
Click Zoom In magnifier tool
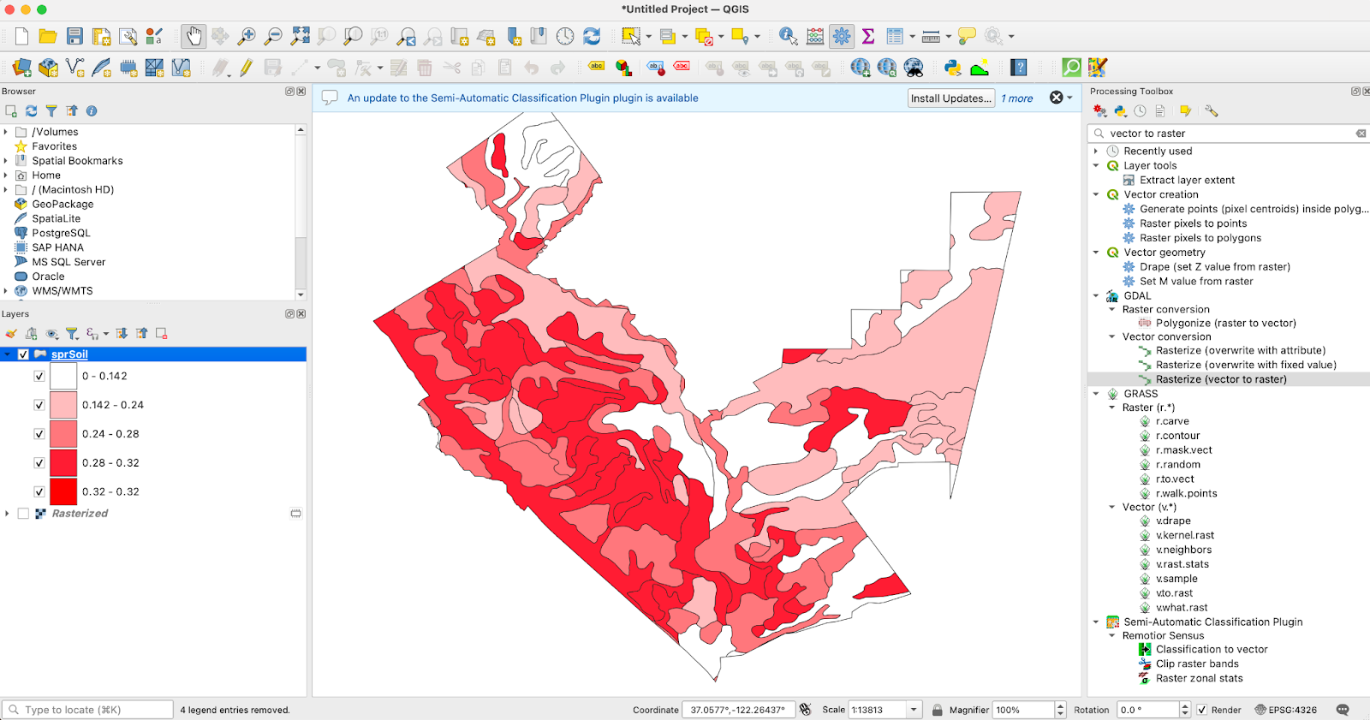click(x=247, y=36)
